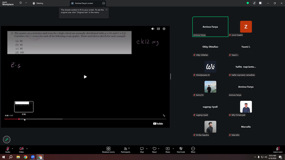
Task: Click Zoom Workplace logo
Action: tap(8, 3)
